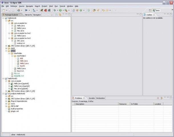Click the Last Edit Location icon
Viewport: 174px width, 137px height.
click(x=104, y=10)
